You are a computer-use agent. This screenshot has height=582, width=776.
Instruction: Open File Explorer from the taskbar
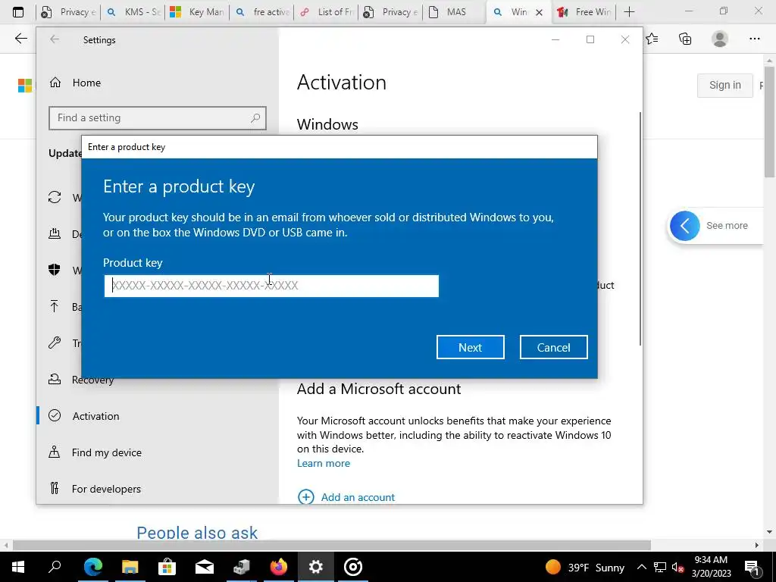[x=130, y=567]
